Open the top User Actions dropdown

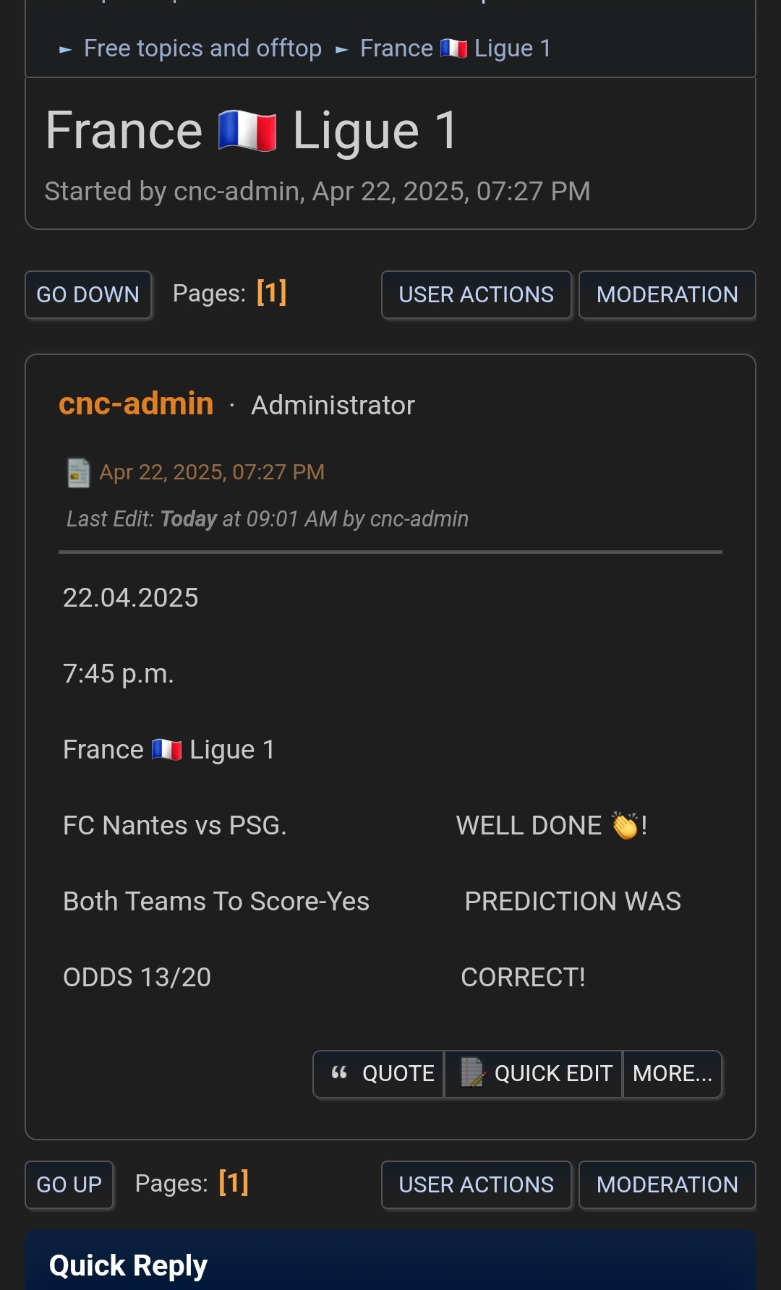pyautogui.click(x=477, y=295)
